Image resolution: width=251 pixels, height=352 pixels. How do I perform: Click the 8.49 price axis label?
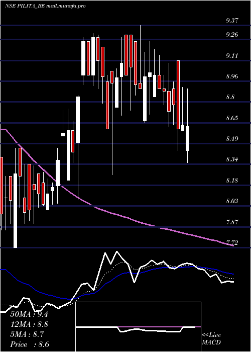point(232,139)
